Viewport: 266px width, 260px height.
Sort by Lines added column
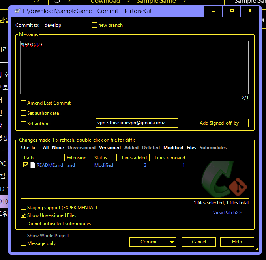133,158
